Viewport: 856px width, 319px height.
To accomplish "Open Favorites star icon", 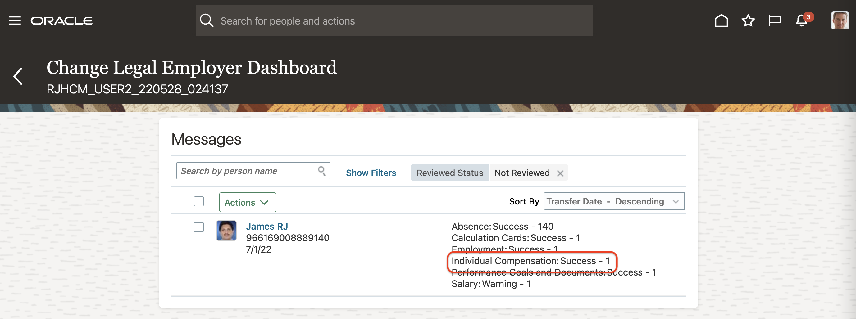I will point(748,20).
